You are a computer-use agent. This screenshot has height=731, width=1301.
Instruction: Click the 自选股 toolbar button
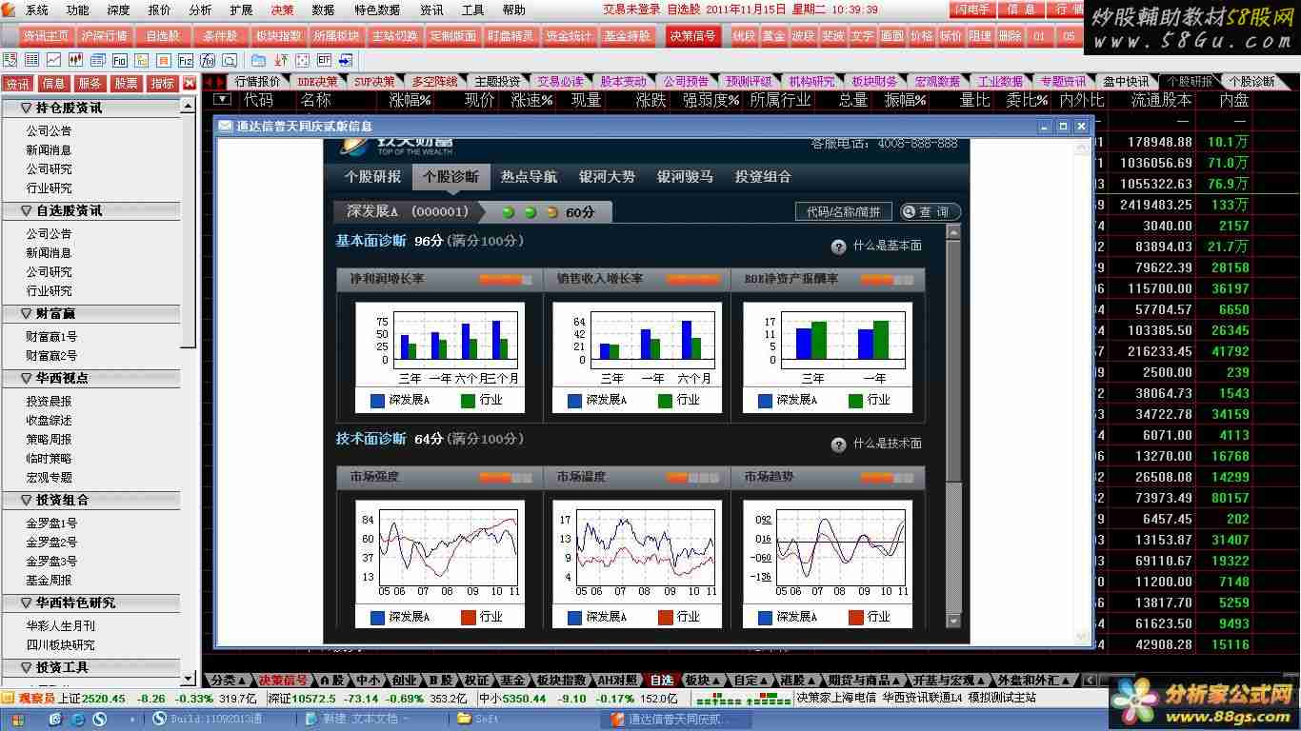coord(162,36)
